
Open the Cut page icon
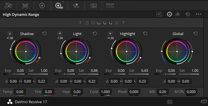pos(204,102)
